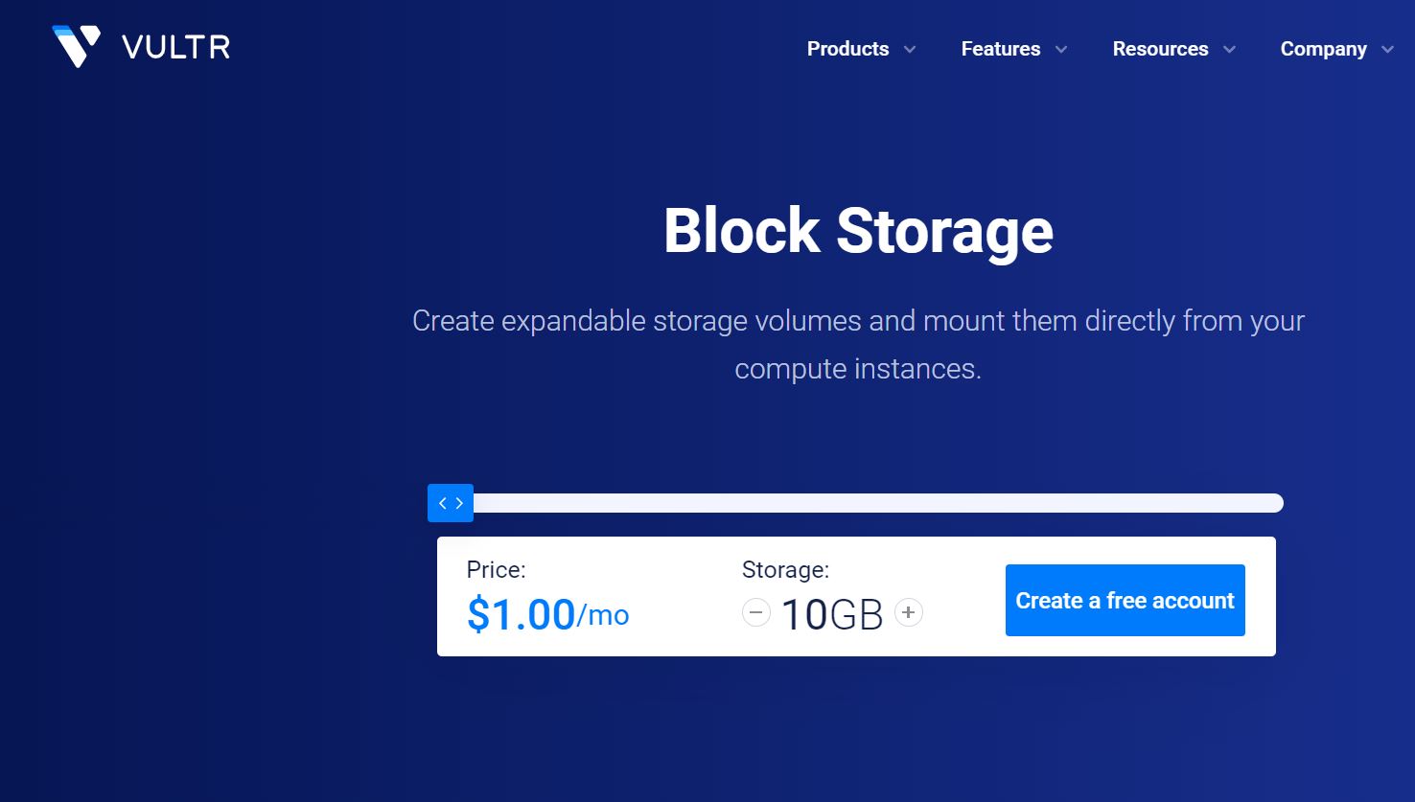
Task: Increase storage with the plus icon
Action: point(909,612)
